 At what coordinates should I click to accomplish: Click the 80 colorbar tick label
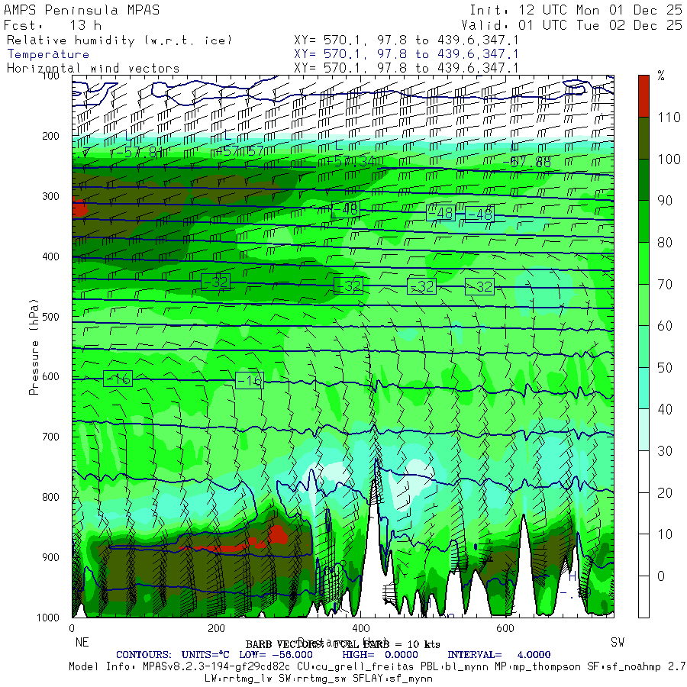[665, 242]
